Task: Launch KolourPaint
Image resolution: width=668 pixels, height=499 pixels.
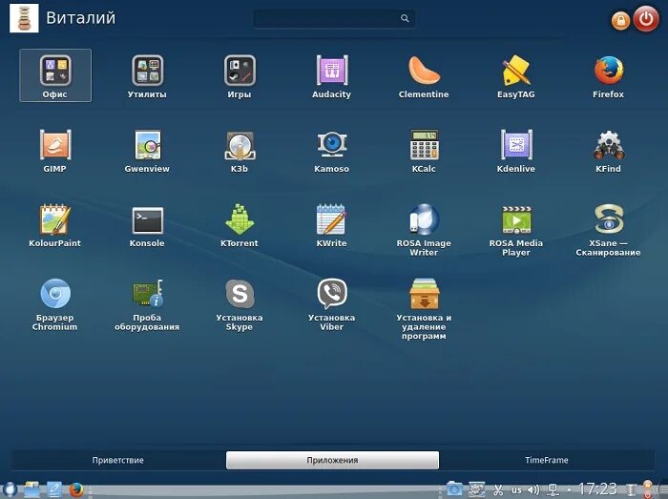Action: (x=55, y=225)
